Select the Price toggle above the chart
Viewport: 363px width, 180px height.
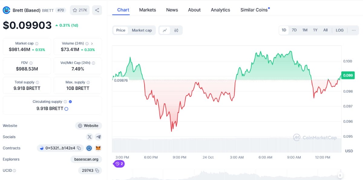point(120,30)
